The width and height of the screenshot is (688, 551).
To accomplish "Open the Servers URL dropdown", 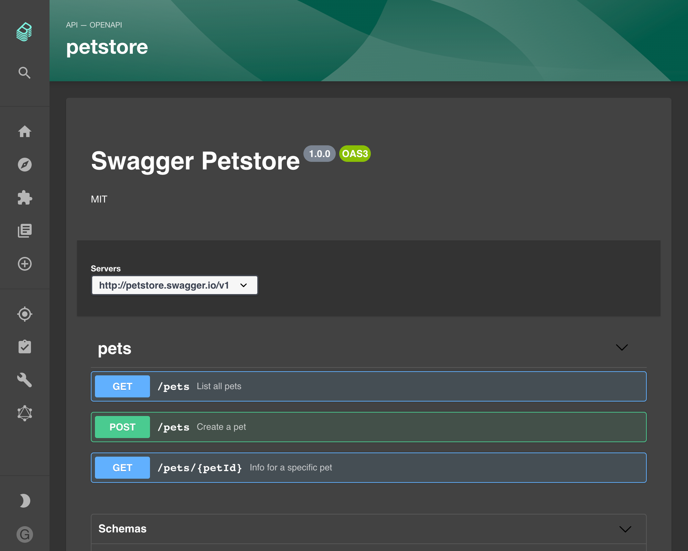I will coord(174,285).
